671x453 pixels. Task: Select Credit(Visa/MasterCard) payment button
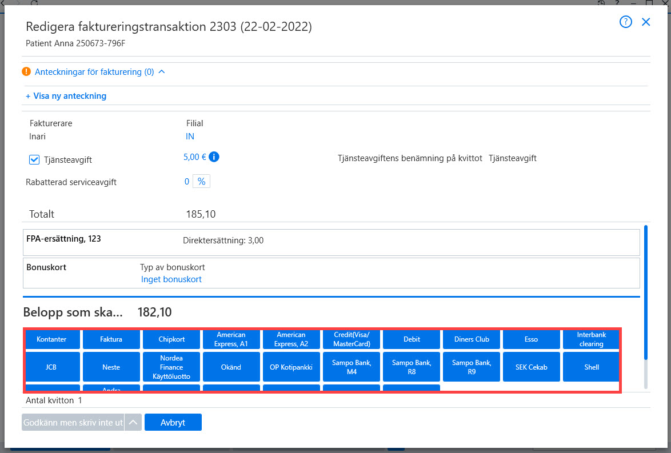(x=352, y=339)
